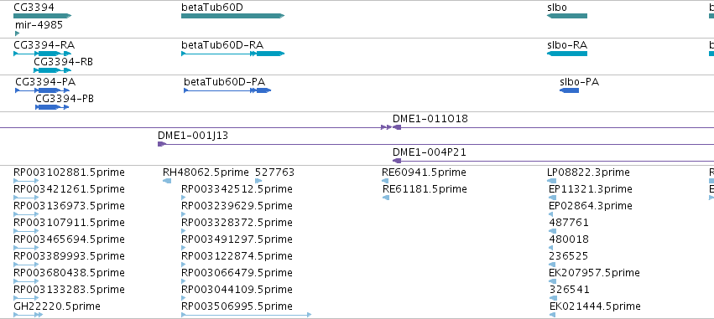Image resolution: width=714 pixels, height=319 pixels.
Task: Select the betaTub60D gene arrow glyph
Action: [x=232, y=16]
